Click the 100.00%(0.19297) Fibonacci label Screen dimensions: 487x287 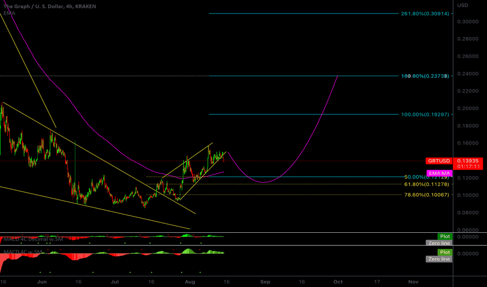click(425, 114)
